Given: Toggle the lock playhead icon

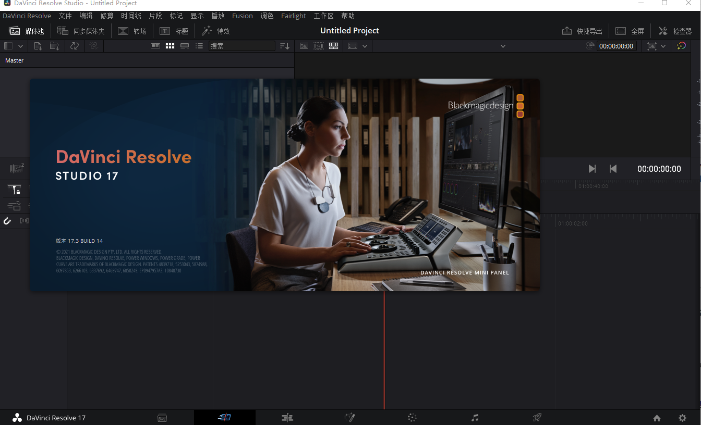Looking at the screenshot, I should click(x=14, y=190).
